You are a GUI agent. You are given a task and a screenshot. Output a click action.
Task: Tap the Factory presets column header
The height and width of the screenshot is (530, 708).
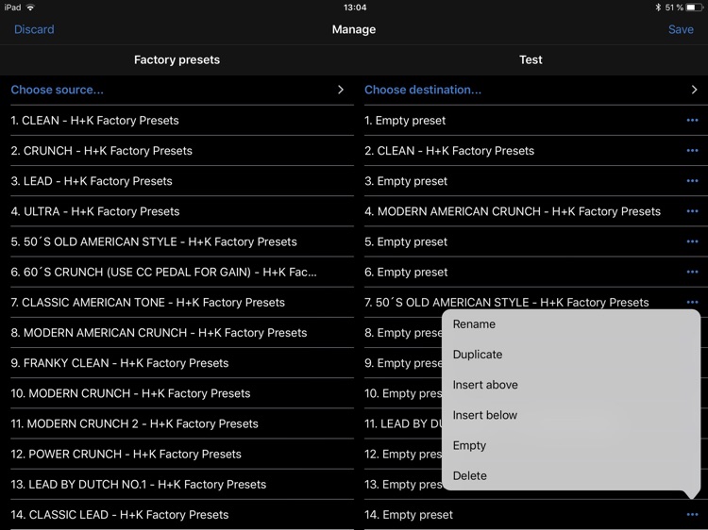[177, 59]
